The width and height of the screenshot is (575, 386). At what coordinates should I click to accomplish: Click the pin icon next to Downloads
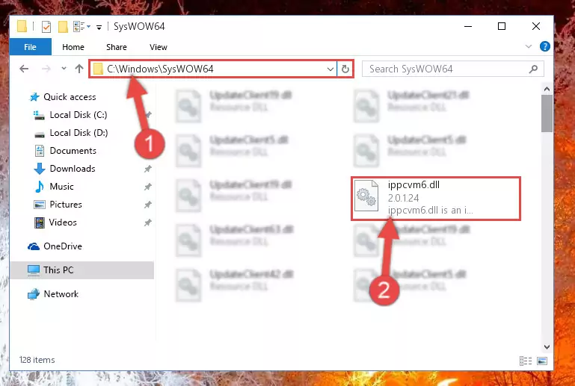[x=147, y=169]
